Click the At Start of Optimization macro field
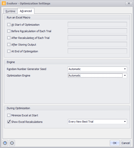Viewport: 134px width, 148px height. [97, 24]
